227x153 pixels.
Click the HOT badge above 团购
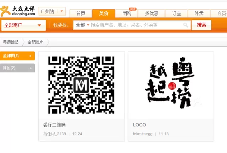pyautogui.click(x=133, y=9)
